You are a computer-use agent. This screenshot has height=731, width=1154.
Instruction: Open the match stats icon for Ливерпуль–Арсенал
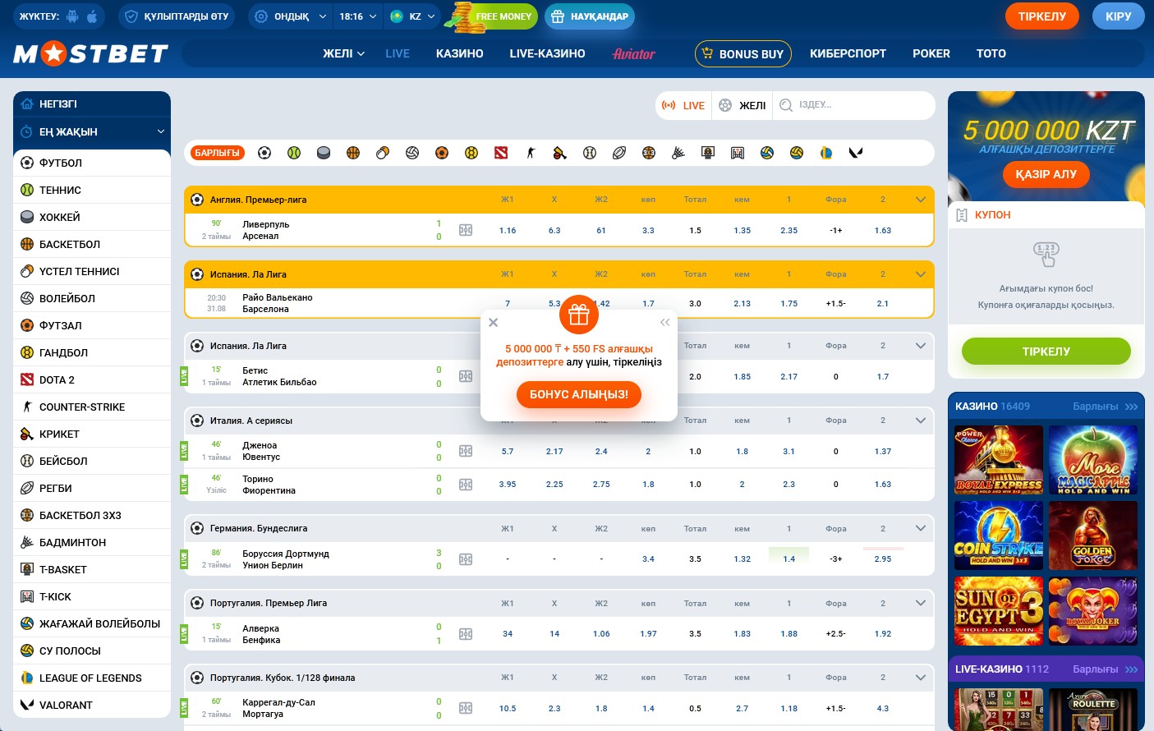point(466,230)
